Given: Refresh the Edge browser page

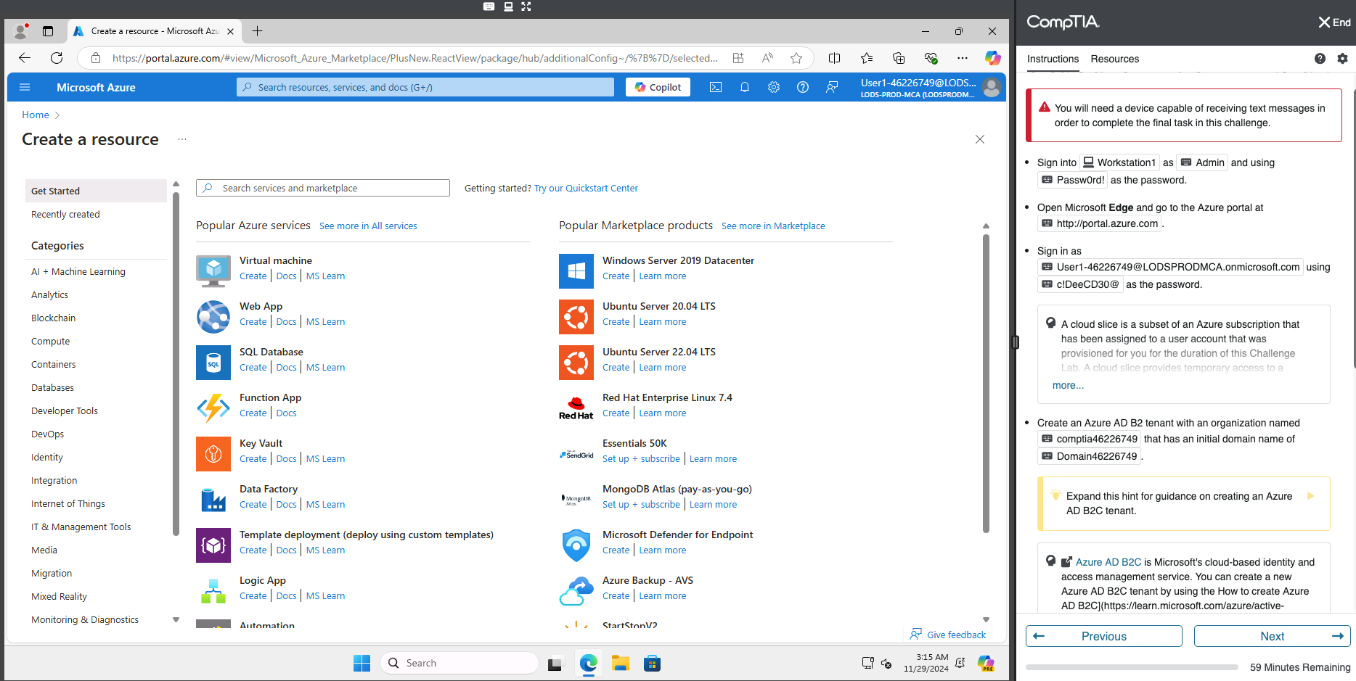Looking at the screenshot, I should click(x=57, y=58).
